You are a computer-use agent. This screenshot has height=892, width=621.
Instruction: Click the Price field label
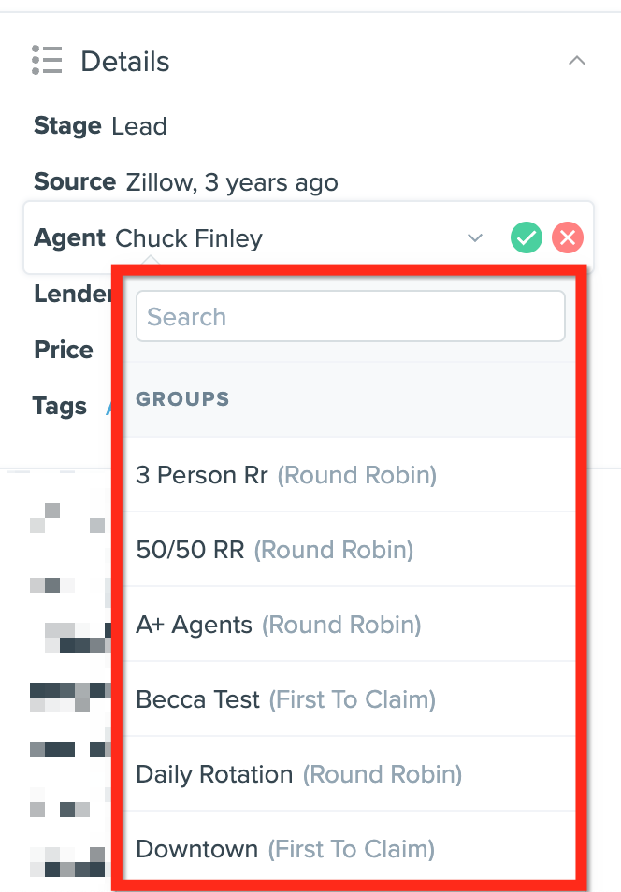coord(63,350)
